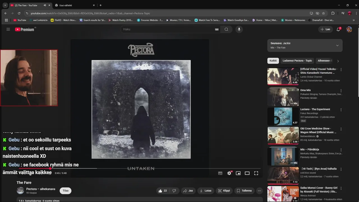Open options menu for Saiba Momoi Cover
The image size is (359, 202).
[x=341, y=188]
